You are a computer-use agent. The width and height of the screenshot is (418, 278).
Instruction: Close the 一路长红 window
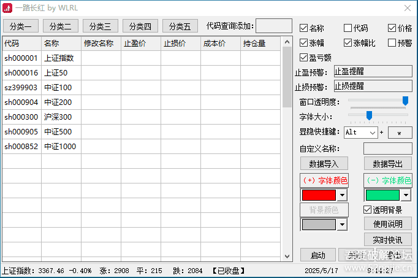coord(408,7)
